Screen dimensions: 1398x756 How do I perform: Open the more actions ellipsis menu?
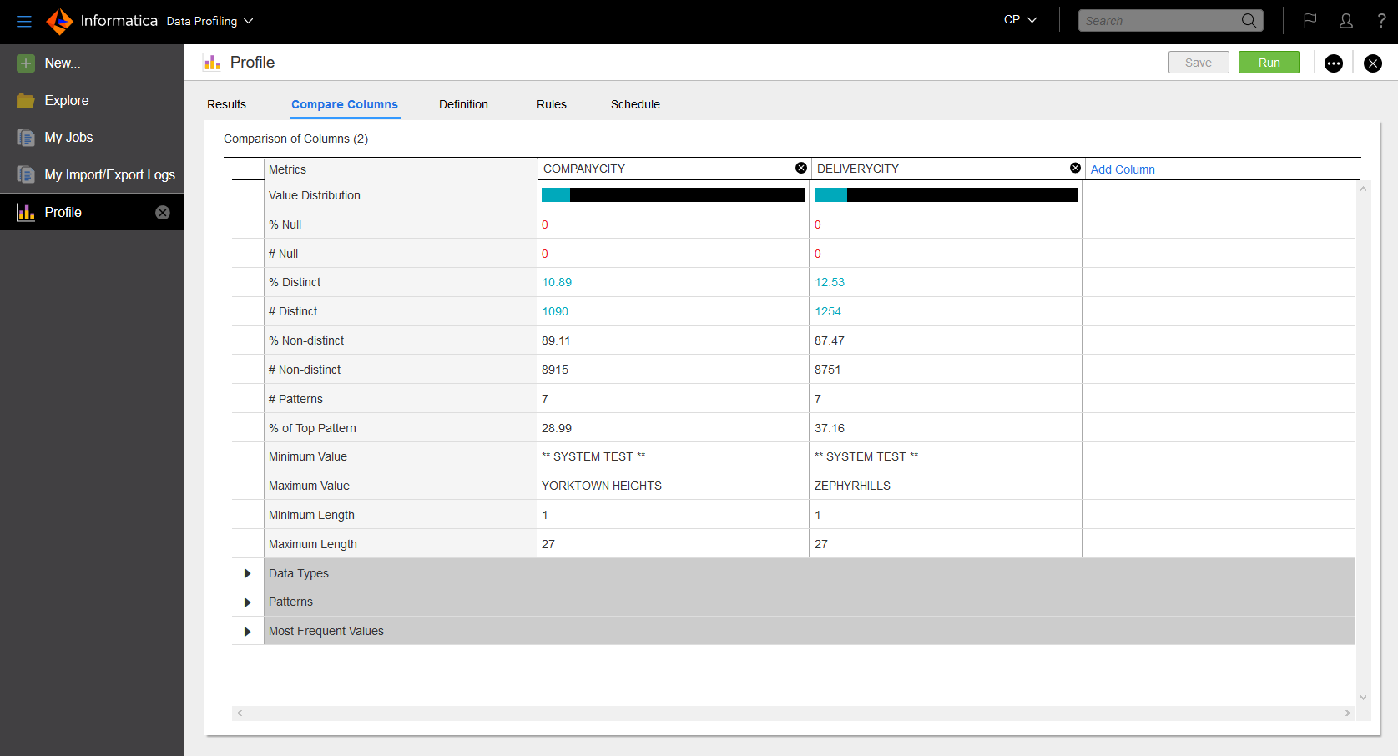click(x=1334, y=63)
